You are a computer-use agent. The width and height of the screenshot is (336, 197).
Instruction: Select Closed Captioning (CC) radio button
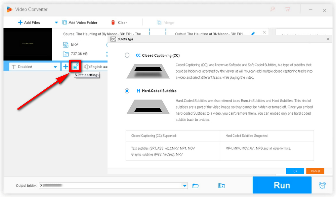tap(127, 55)
